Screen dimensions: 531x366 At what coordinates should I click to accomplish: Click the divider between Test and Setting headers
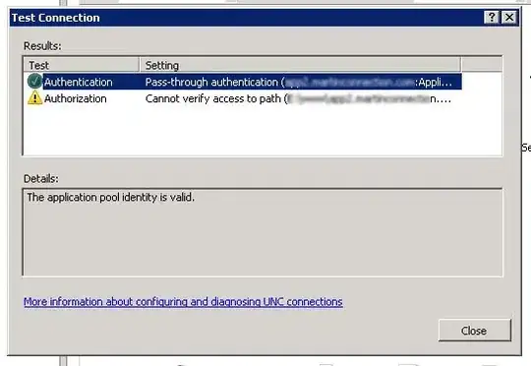pos(140,65)
